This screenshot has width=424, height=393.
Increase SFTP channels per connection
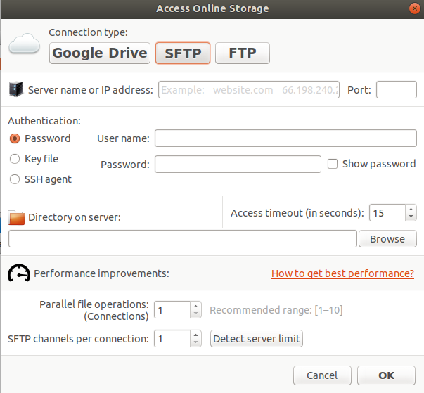click(195, 335)
